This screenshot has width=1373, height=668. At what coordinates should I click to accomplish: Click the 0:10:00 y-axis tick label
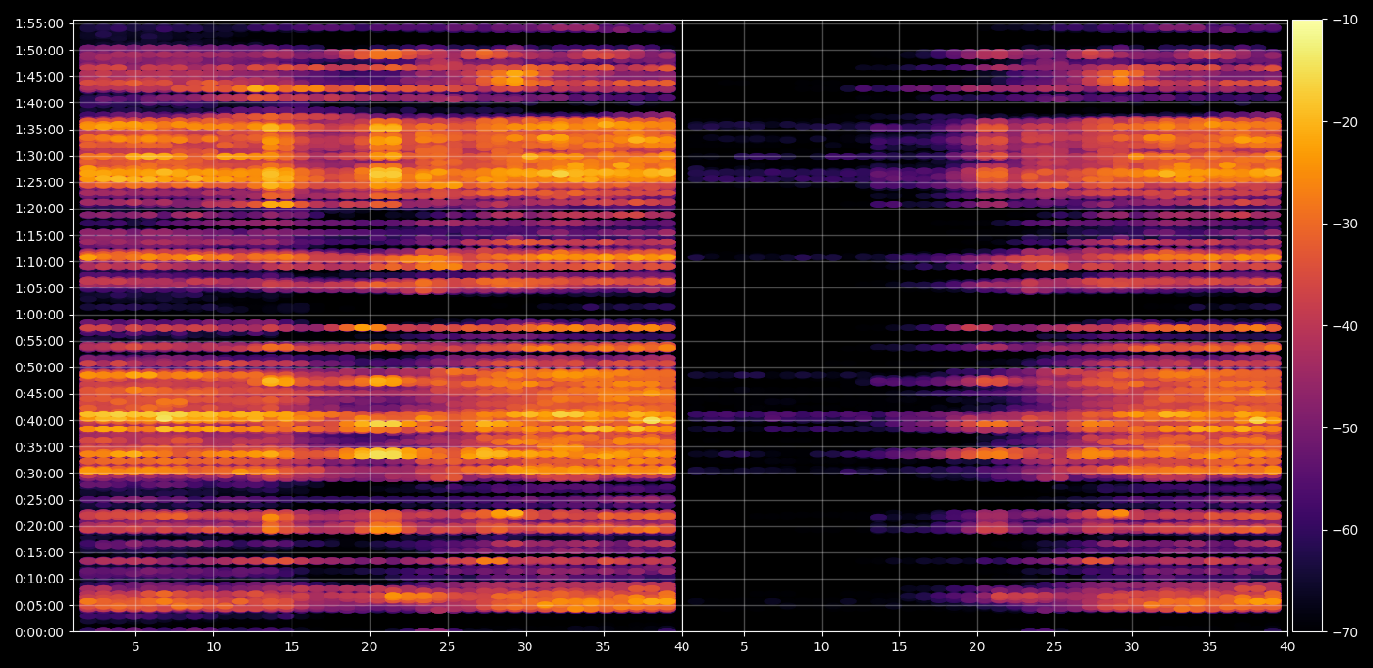(39, 579)
